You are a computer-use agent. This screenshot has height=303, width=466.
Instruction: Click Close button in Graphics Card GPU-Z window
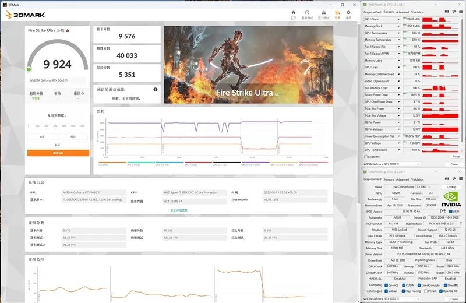[454, 298]
